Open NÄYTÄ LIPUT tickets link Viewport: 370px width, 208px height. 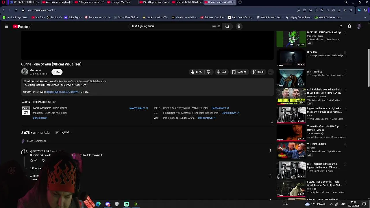[139, 108]
